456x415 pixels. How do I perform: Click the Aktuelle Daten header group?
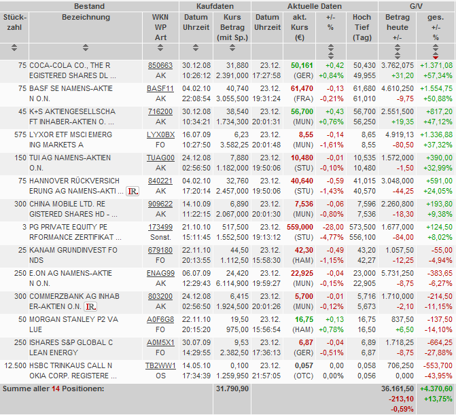pyautogui.click(x=315, y=6)
